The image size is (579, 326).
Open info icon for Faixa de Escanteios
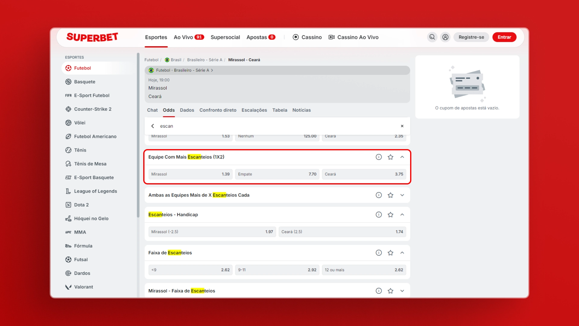[x=379, y=253]
